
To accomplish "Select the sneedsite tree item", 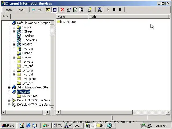I will pyautogui.click(x=23, y=92).
